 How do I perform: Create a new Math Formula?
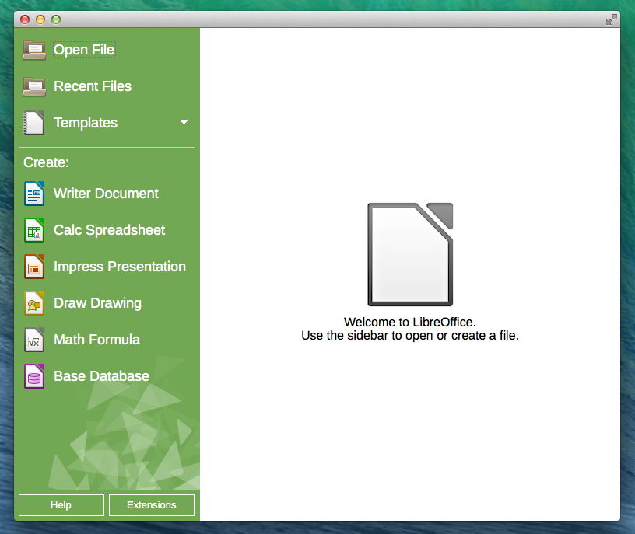point(96,340)
